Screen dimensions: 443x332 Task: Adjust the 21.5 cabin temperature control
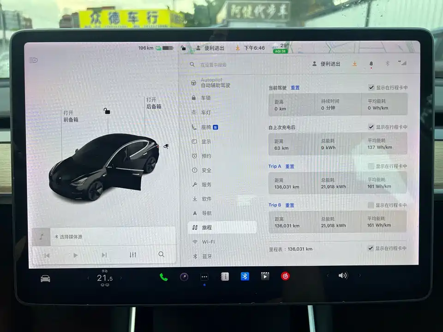pyautogui.click(x=104, y=278)
